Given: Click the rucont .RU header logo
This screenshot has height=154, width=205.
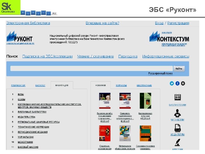Looking at the screenshot, I should pyautogui.click(x=39, y=13).
